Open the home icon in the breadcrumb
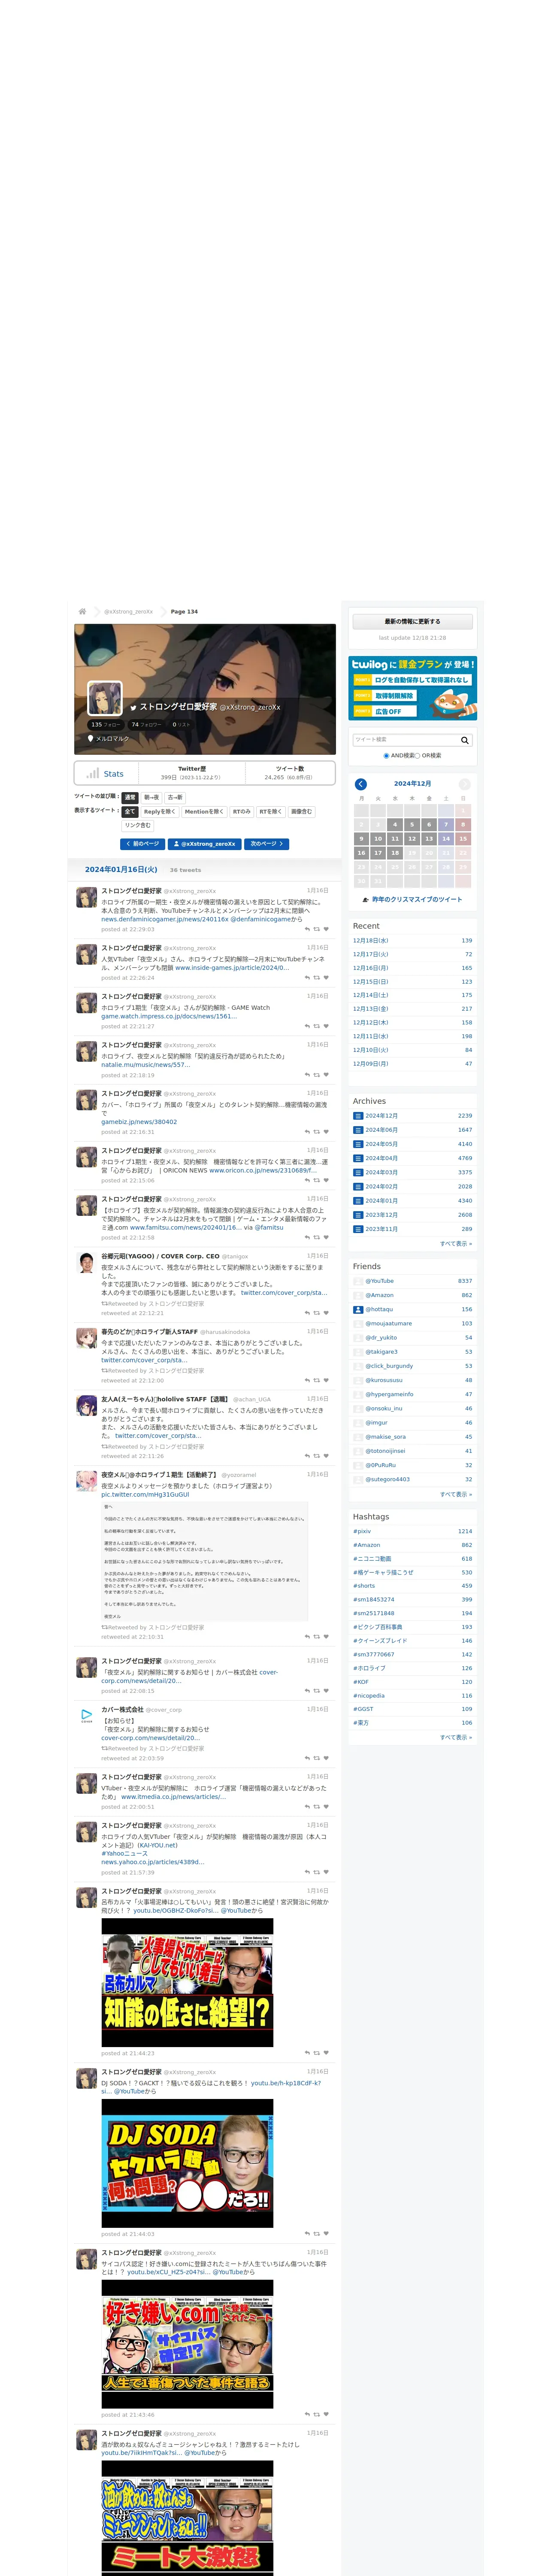Screen dimensions: 551x2576 click(82, 611)
